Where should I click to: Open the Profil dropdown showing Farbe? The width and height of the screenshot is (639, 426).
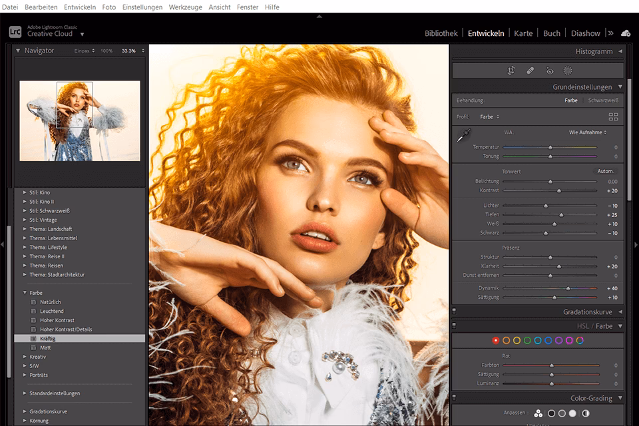489,116
